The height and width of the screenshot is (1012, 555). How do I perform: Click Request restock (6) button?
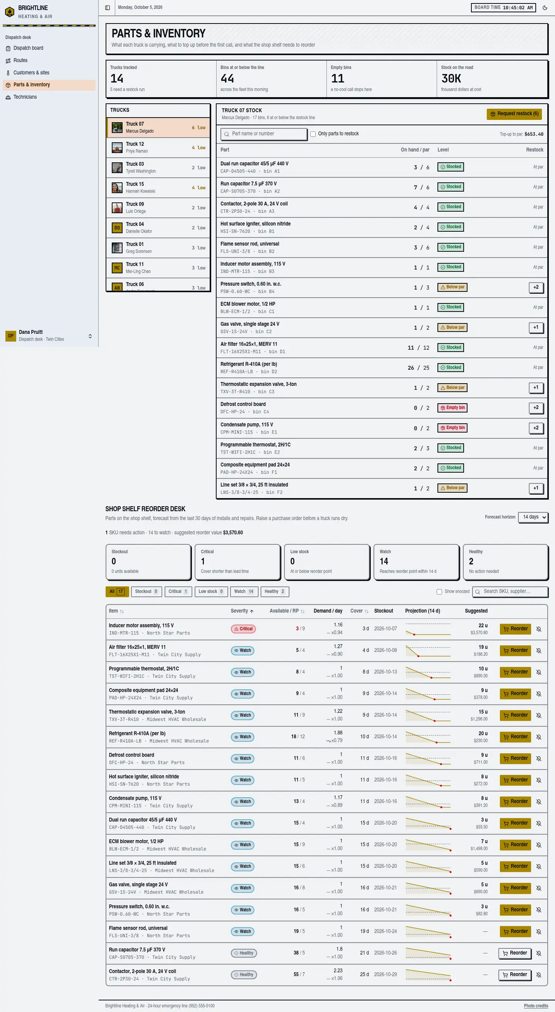(514, 114)
